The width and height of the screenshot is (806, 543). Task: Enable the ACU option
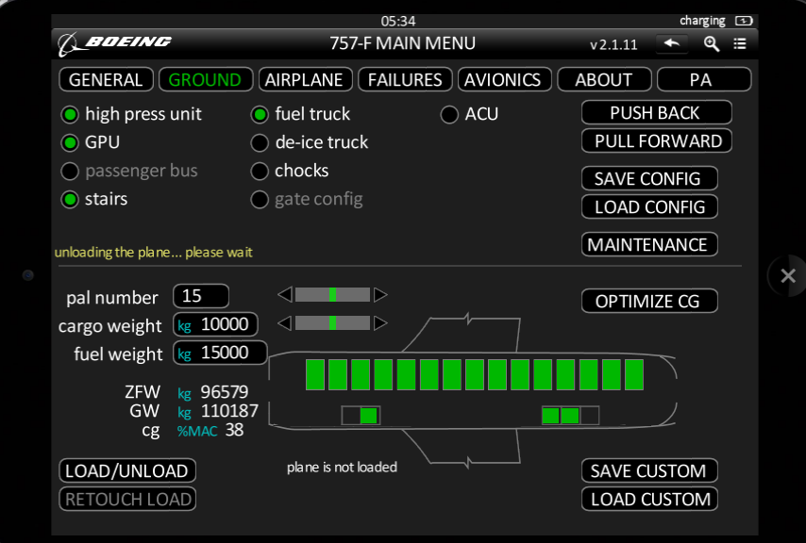[449, 114]
